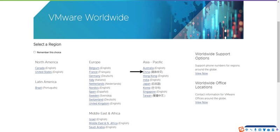Click View Now under Worldwide Office Locations
The width and height of the screenshot is (280, 132).
[202, 102]
